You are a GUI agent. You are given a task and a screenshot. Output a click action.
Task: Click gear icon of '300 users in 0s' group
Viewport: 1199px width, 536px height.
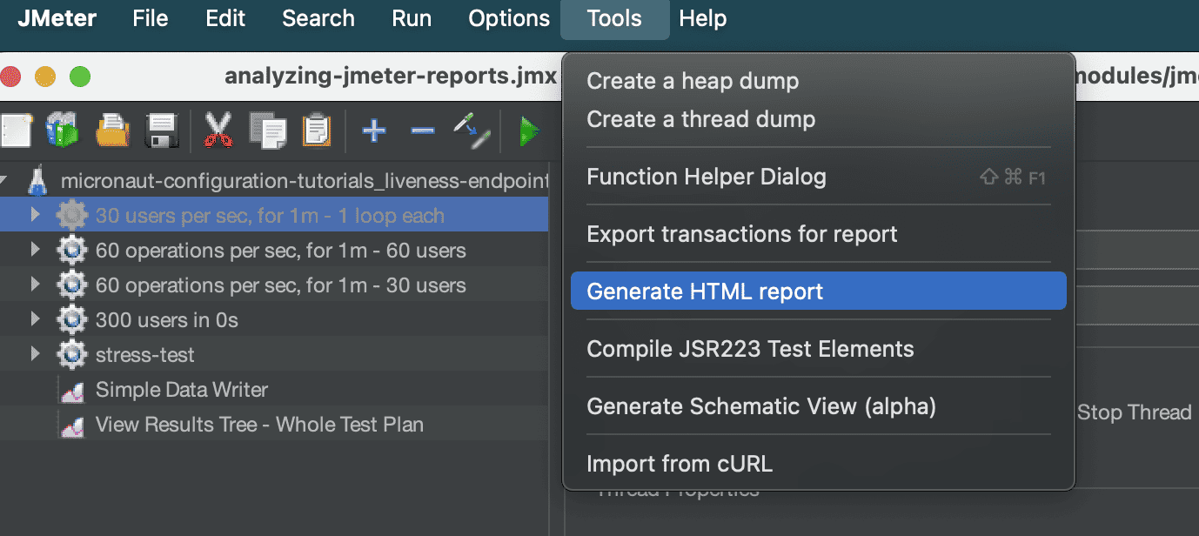coord(72,320)
